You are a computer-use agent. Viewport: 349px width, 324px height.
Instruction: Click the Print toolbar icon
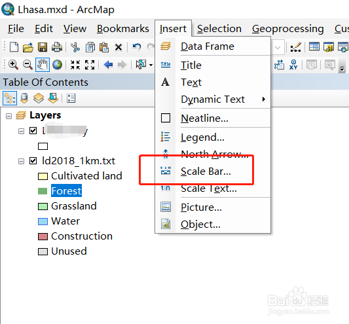coord(57,47)
